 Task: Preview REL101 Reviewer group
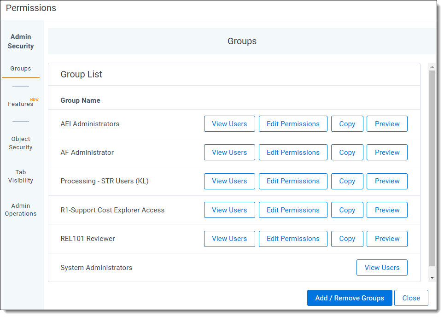[387, 239]
